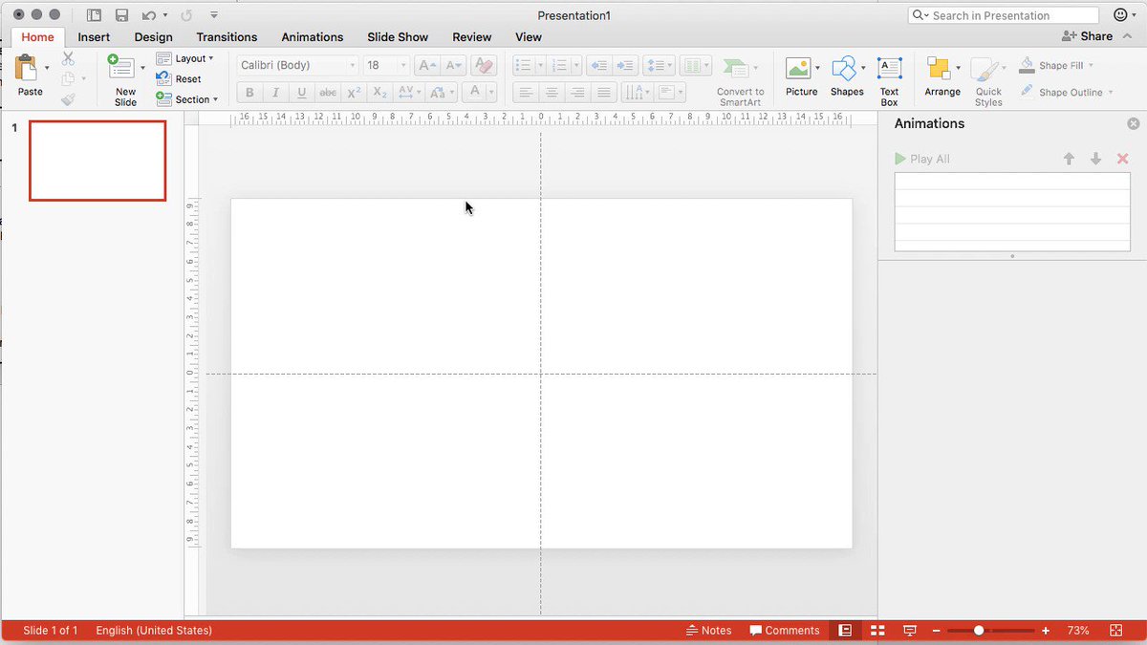Justify the text alignment
The width and height of the screenshot is (1147, 645).
coord(603,93)
